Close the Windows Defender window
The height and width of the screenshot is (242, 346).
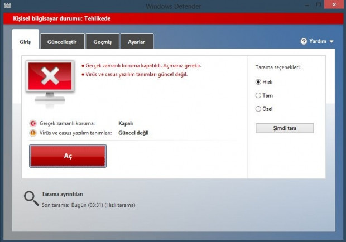pos(334,4)
